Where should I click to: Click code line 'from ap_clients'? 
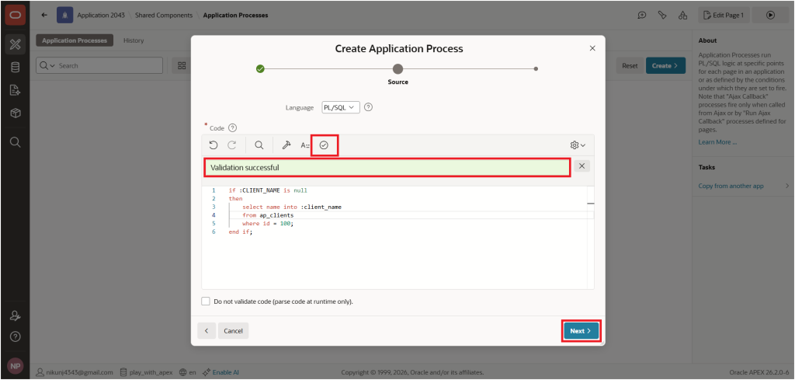point(267,215)
